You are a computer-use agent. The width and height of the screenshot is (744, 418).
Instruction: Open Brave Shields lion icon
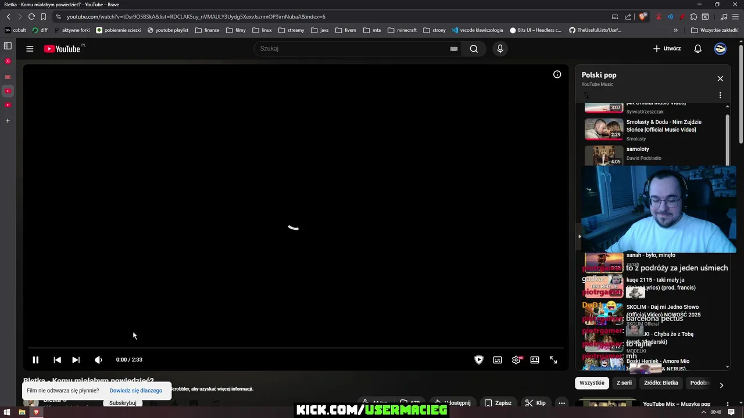coord(642,17)
